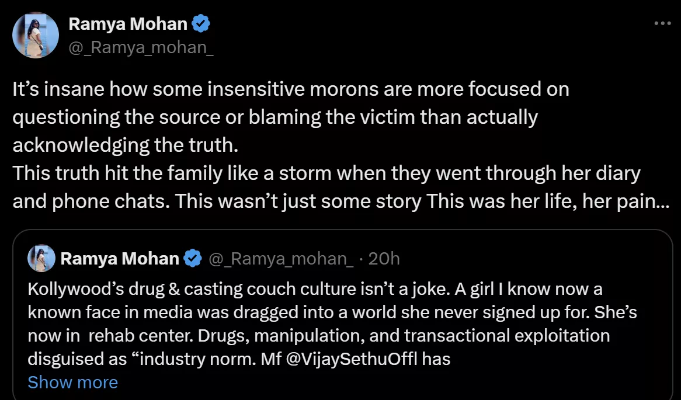Image resolution: width=681 pixels, height=400 pixels.
Task: Open the @_Ramya_mohan_ handle in the quoted tweet
Action: tap(281, 259)
